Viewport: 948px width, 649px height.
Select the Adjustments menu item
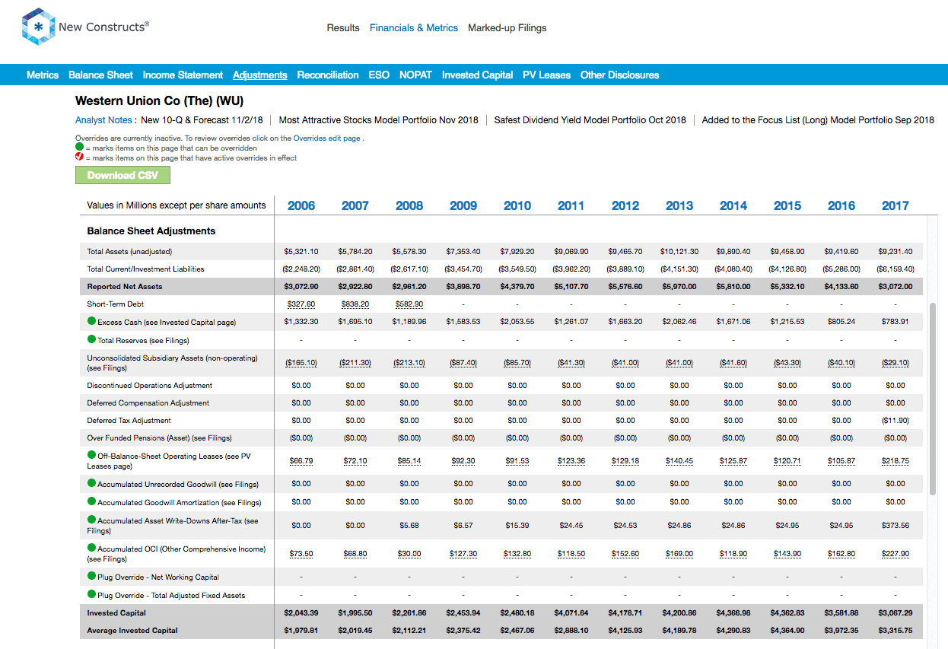point(260,75)
